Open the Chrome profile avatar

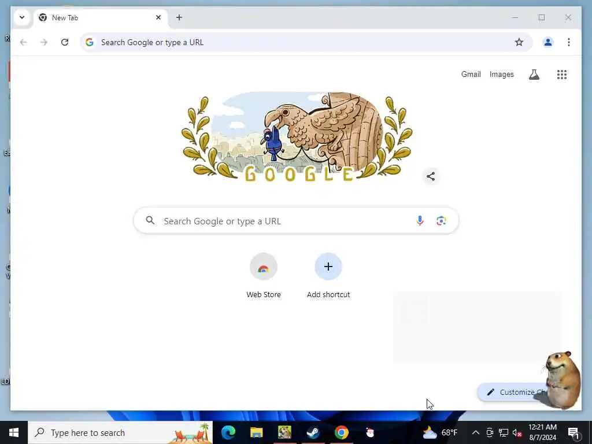click(x=548, y=42)
